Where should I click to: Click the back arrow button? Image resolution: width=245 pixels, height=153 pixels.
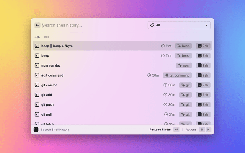pos(38,25)
